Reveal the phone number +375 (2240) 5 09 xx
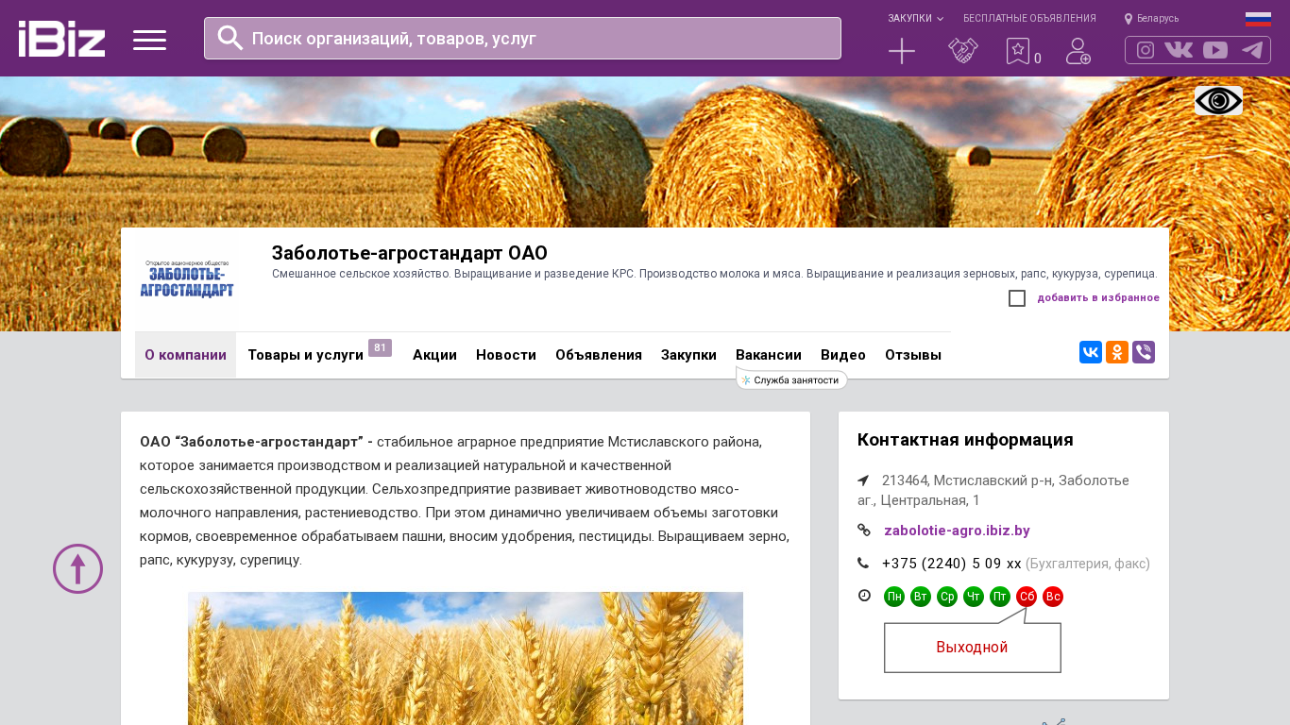 tap(951, 564)
